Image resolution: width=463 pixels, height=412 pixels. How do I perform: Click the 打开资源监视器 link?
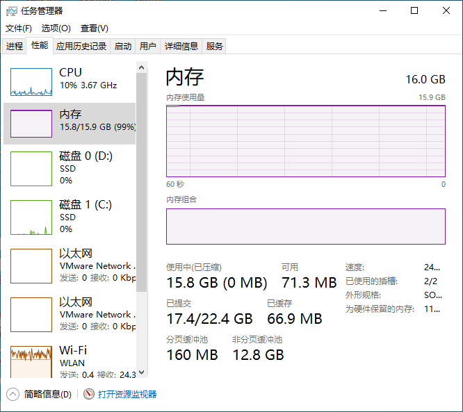[x=127, y=394]
